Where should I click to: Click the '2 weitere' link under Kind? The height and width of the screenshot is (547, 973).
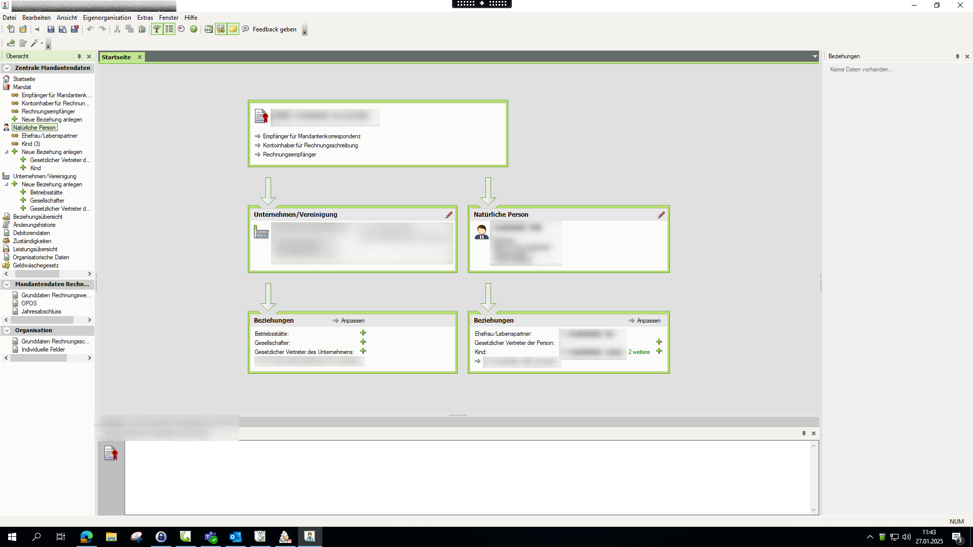pos(639,352)
